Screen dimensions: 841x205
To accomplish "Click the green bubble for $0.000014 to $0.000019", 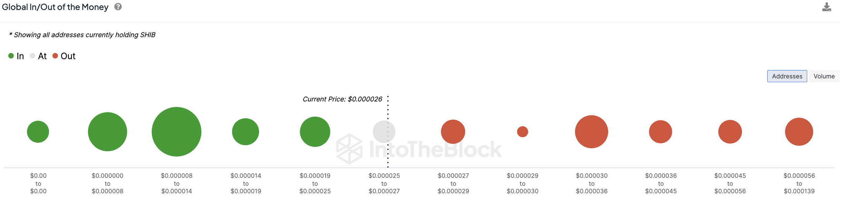I will [245, 132].
